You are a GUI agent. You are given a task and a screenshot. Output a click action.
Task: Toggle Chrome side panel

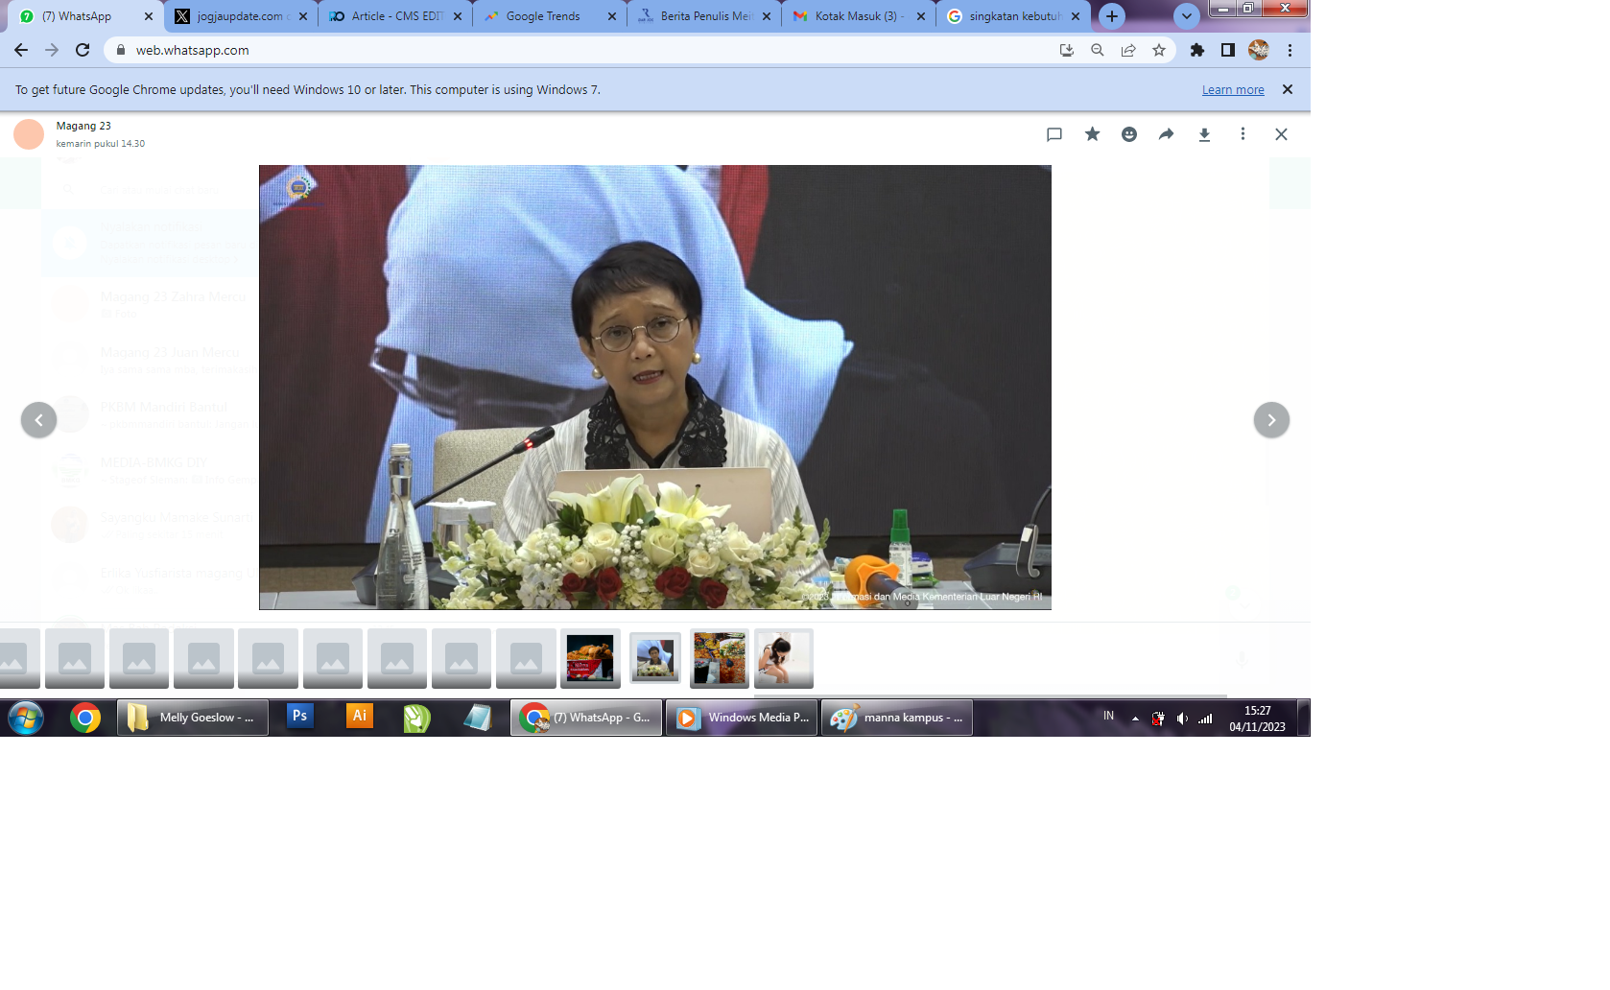click(1228, 50)
